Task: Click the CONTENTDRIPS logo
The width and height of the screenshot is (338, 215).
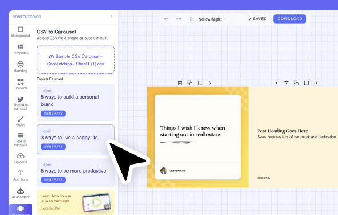Action: point(26,17)
